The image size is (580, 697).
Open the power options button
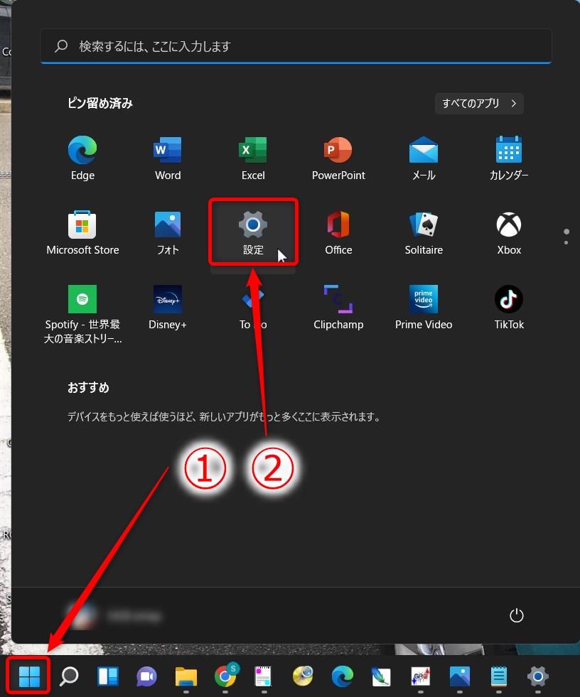[x=516, y=616]
